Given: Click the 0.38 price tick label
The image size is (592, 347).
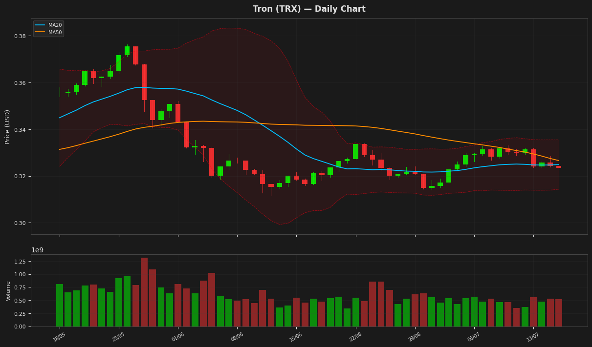Looking at the screenshot, I should tap(20, 36).
